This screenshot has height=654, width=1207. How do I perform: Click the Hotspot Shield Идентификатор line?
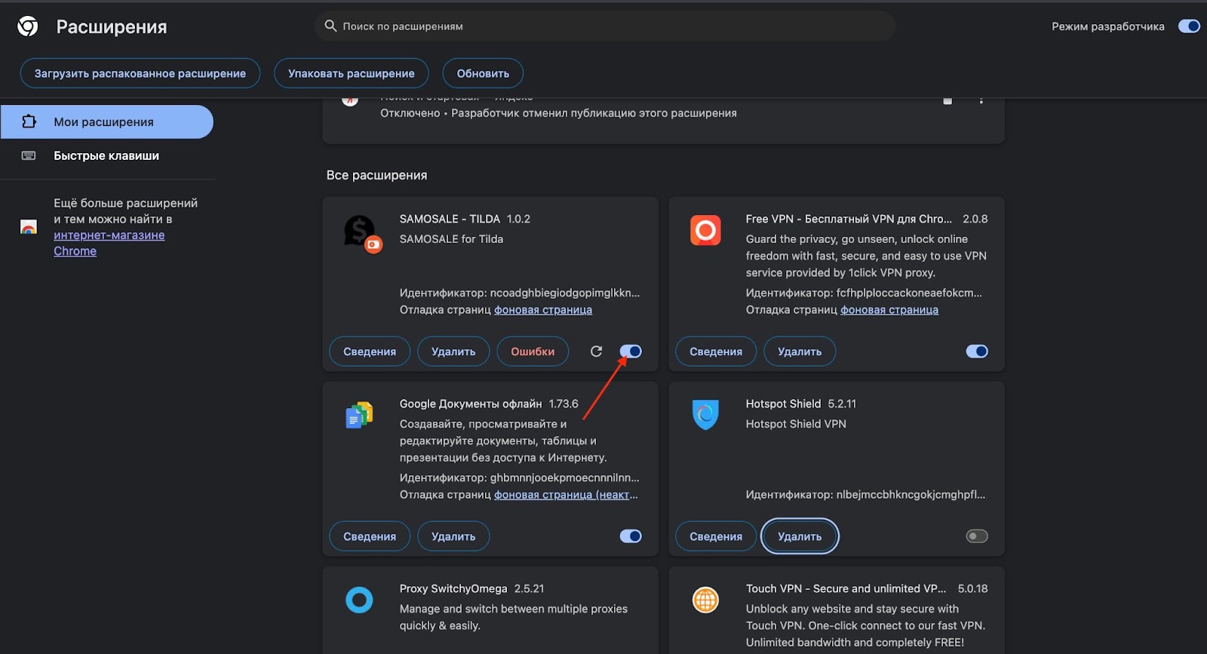pyautogui.click(x=865, y=495)
